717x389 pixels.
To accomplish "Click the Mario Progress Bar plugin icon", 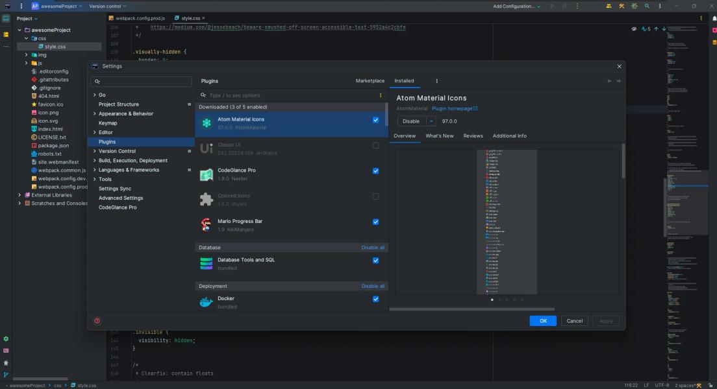I will [x=206, y=225].
